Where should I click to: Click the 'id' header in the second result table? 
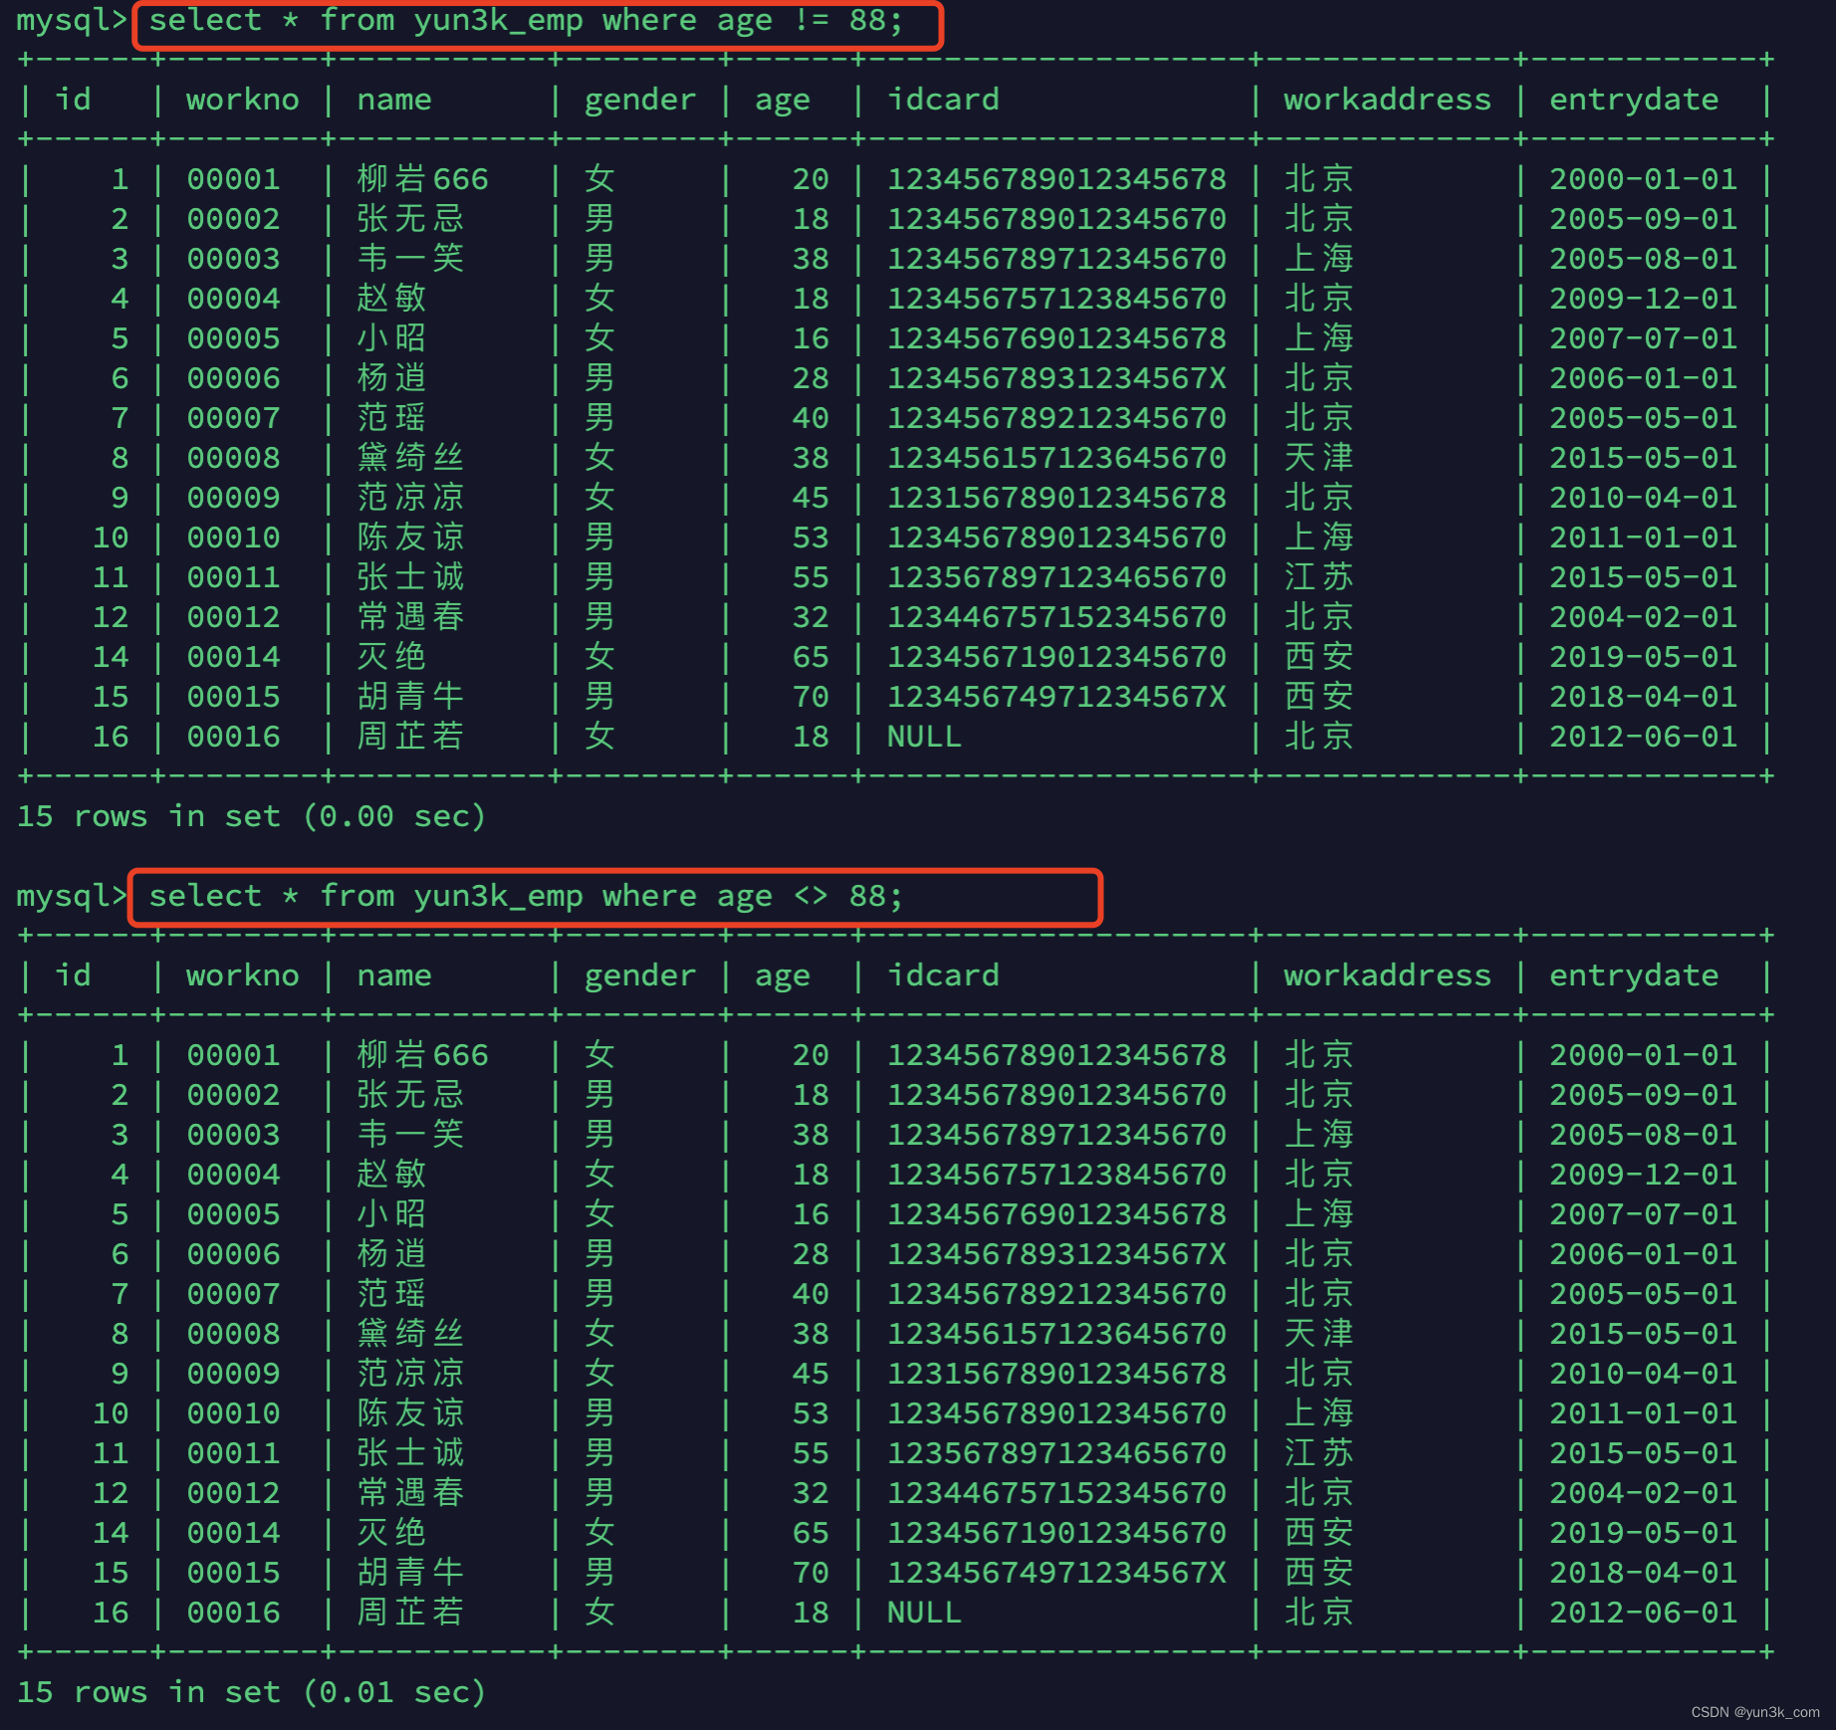(73, 975)
